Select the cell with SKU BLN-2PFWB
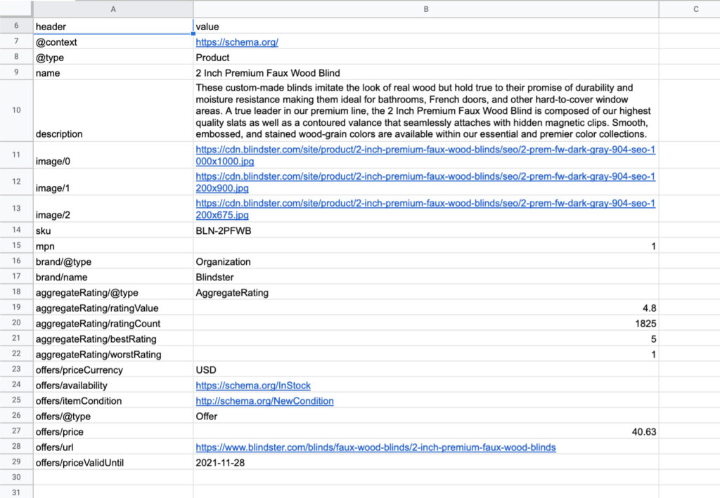Image resolution: width=720 pixels, height=498 pixels. pos(425,230)
